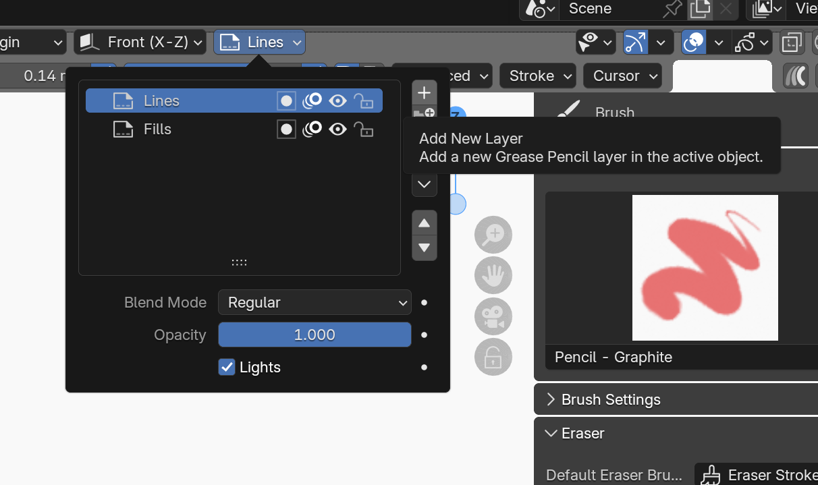Pin the scene to workspace
The width and height of the screenshot is (818, 485).
click(672, 9)
